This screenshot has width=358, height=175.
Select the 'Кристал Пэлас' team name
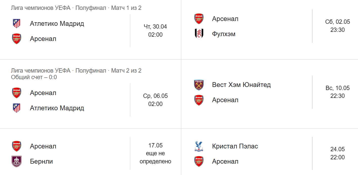(235, 146)
